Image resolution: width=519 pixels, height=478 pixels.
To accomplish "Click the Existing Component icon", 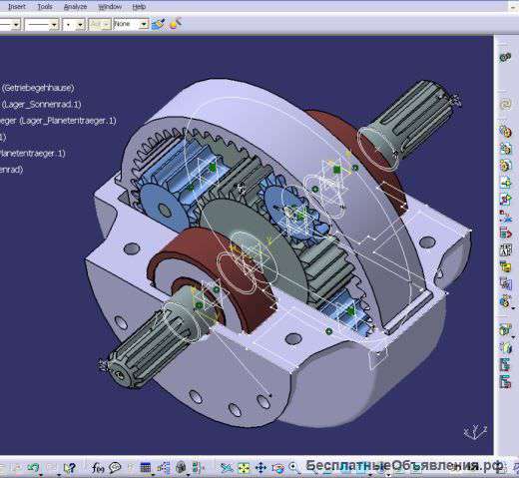I will 505,183.
